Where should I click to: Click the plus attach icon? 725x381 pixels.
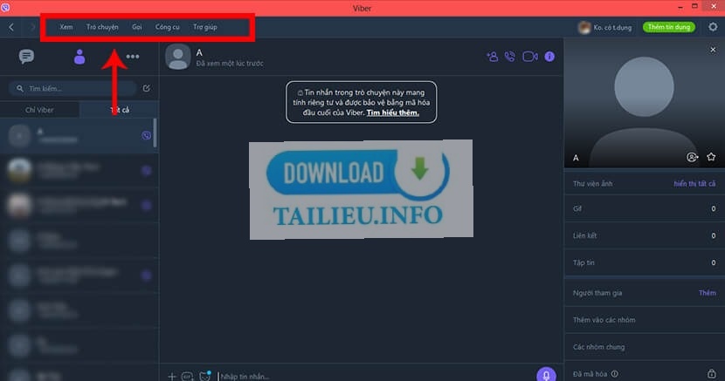point(171,377)
